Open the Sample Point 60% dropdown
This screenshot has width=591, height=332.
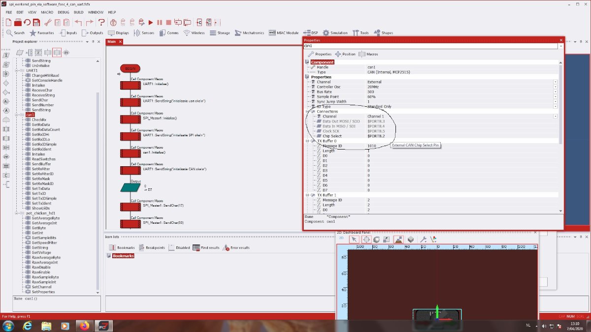(555, 97)
